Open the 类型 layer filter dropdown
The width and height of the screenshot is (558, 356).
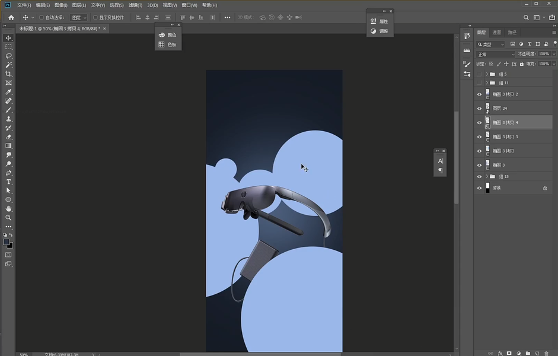click(x=491, y=44)
